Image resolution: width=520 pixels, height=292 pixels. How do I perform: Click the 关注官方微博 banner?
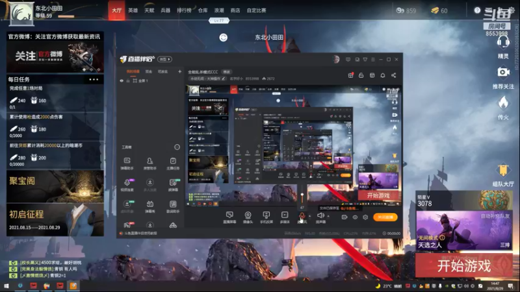point(55,56)
